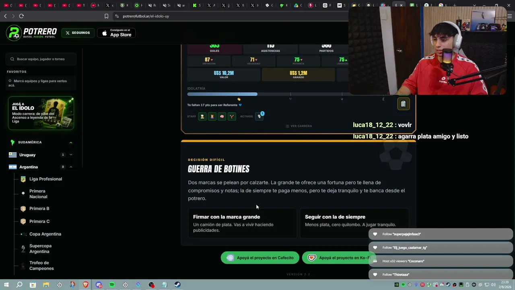
Task: Select the second staff member icon
Action: 212,116
